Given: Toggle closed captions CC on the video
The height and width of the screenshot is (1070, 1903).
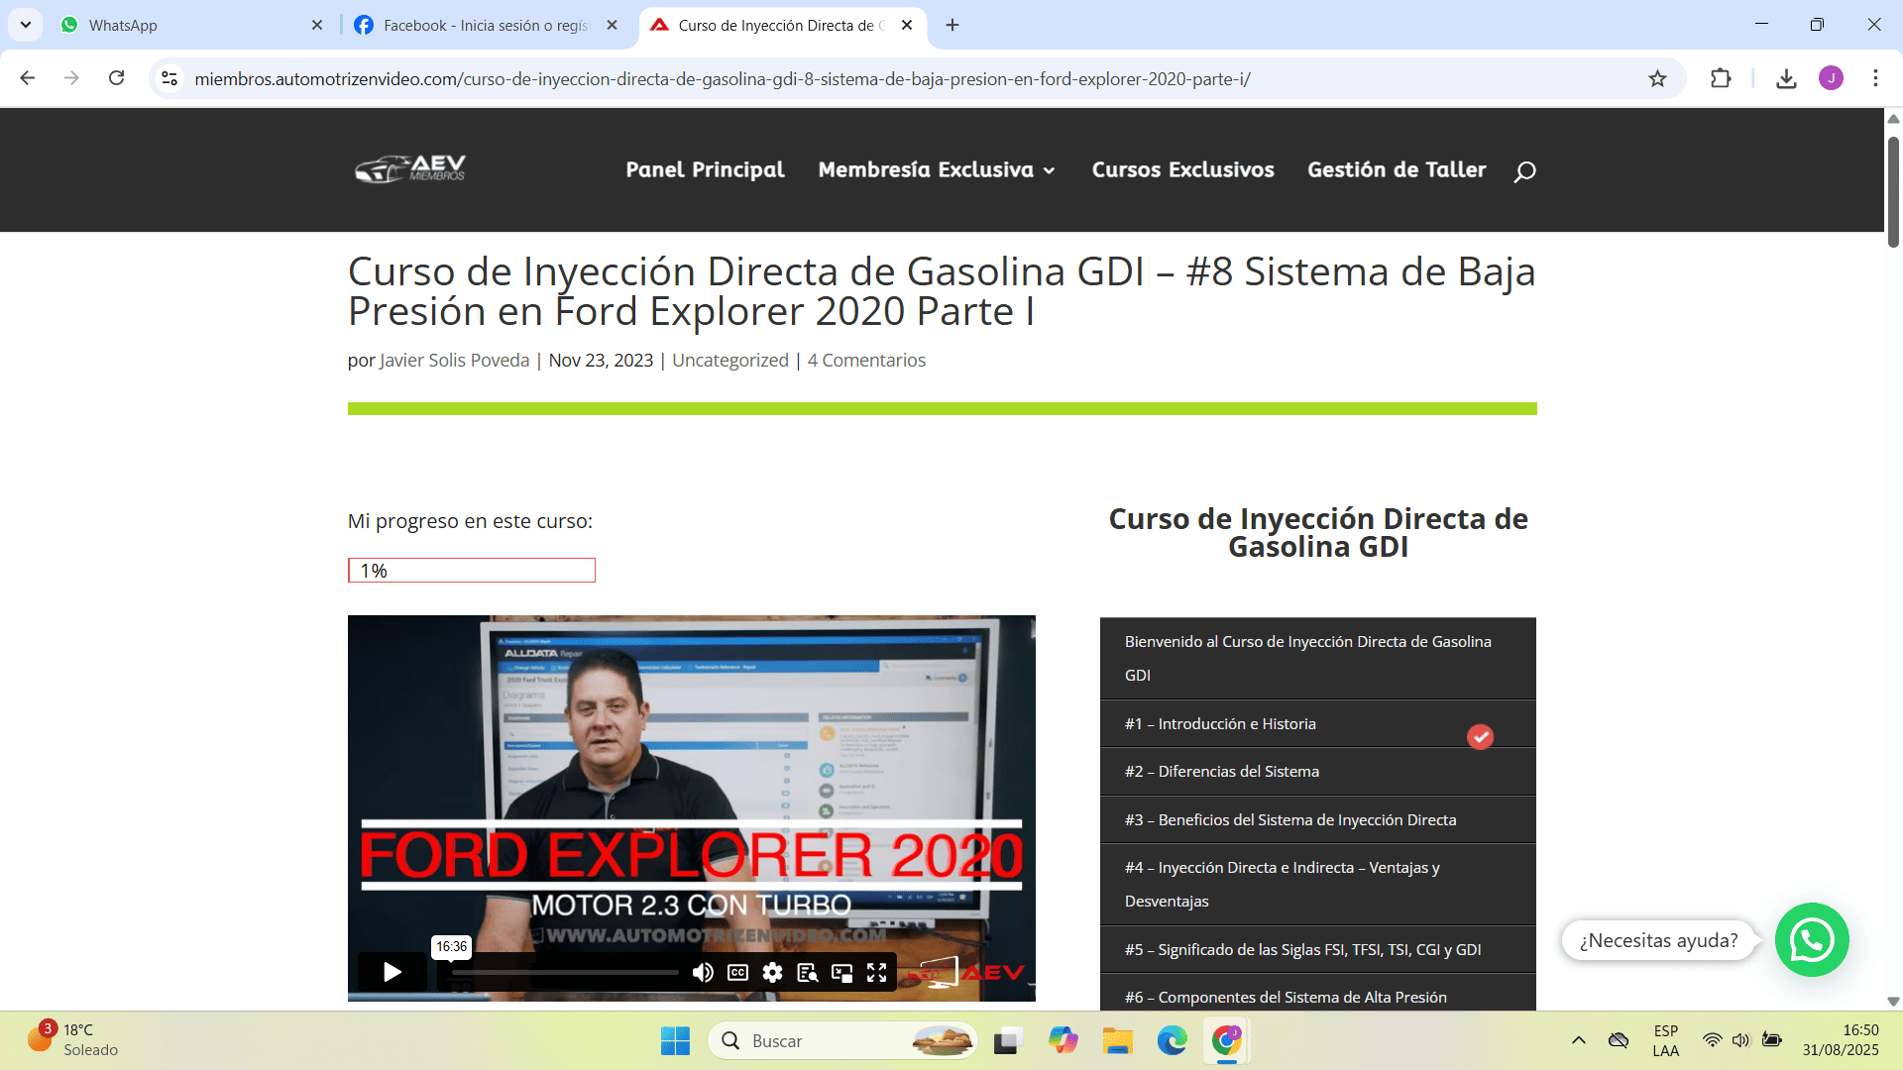Looking at the screenshot, I should (737, 972).
